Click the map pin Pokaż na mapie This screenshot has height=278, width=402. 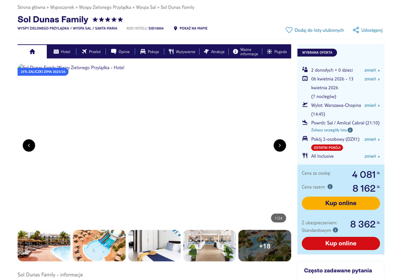pos(175,28)
